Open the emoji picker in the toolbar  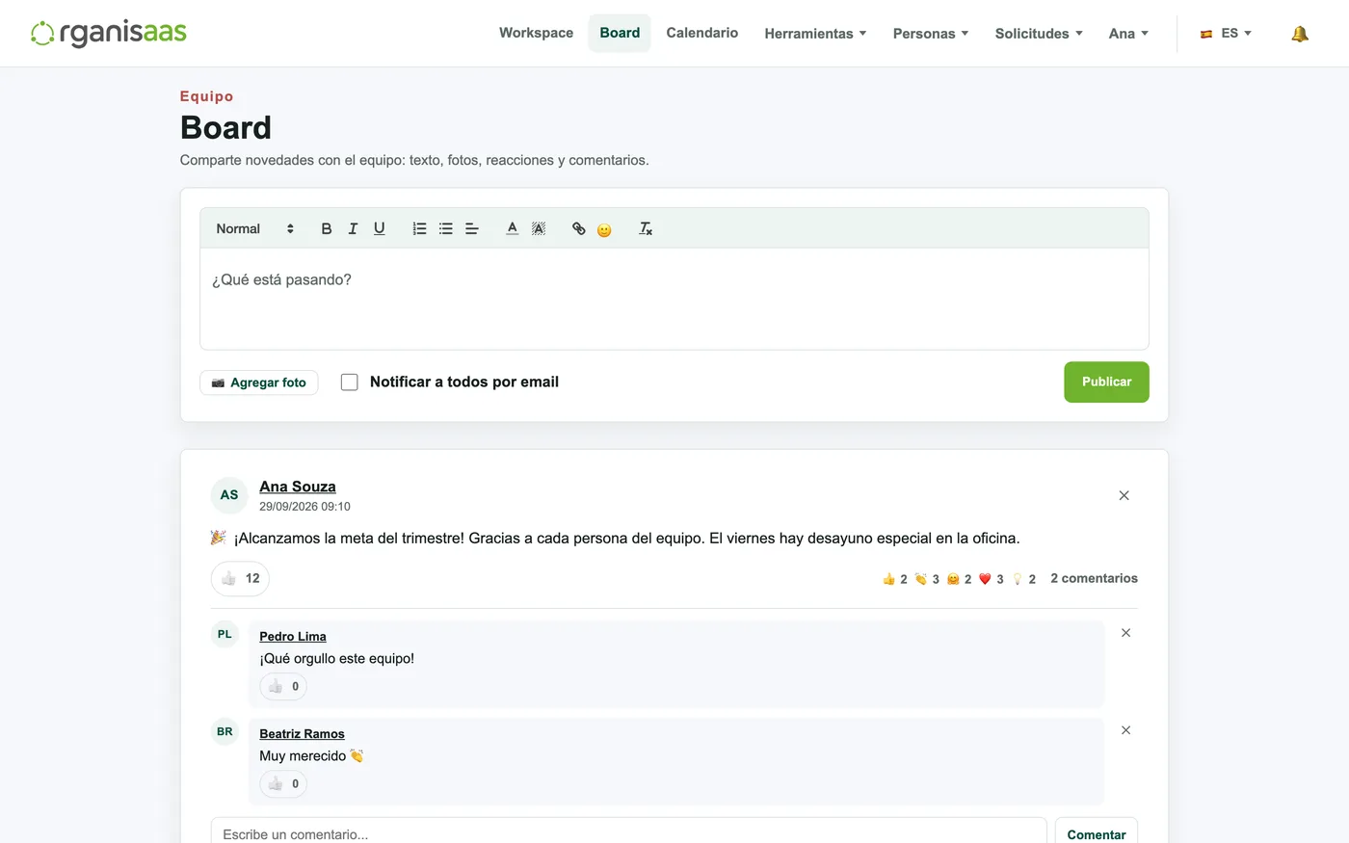(x=604, y=230)
